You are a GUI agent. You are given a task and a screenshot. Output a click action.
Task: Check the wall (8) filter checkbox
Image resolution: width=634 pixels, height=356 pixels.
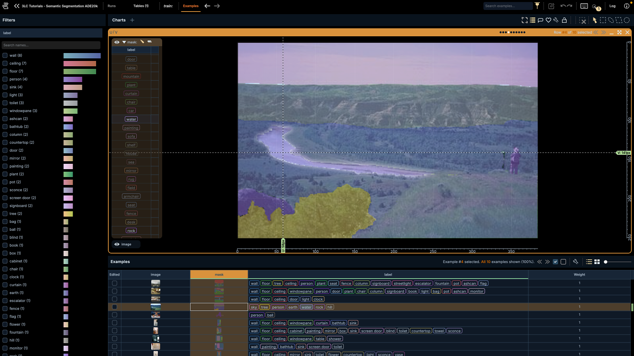[x=5, y=55]
